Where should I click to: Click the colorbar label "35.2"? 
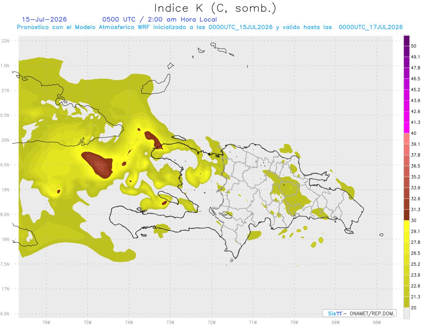pyautogui.click(x=415, y=177)
